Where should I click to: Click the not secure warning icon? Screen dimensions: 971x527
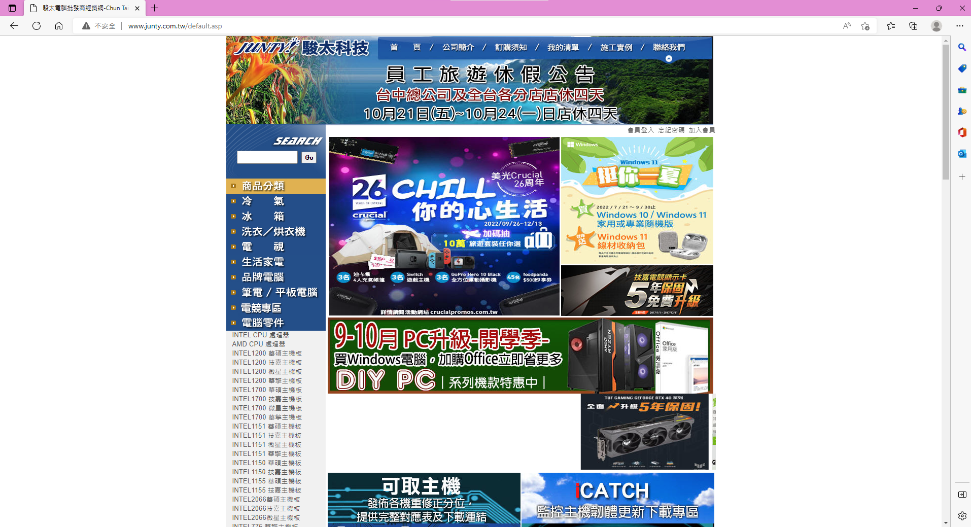pos(86,26)
